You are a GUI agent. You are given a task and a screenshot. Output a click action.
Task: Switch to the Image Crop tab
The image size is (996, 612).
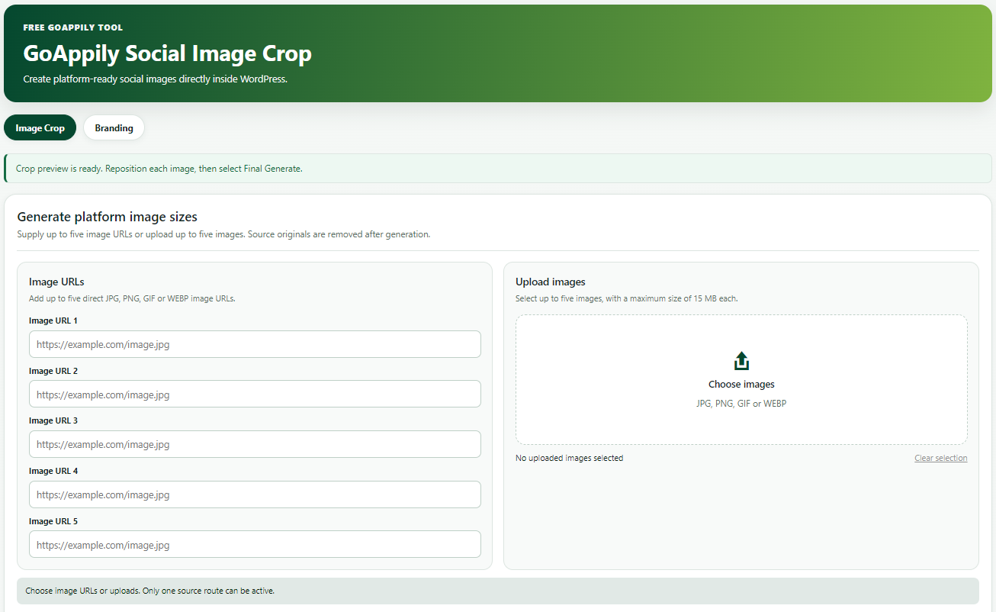40,128
